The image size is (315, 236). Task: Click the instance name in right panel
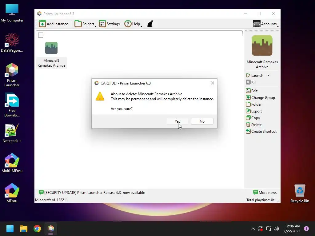coord(262,65)
